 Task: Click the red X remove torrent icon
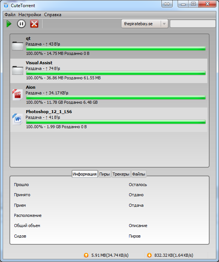[x=34, y=24]
